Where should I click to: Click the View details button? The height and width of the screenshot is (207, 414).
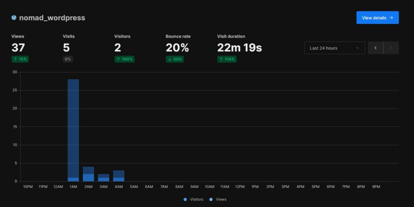pos(377,18)
